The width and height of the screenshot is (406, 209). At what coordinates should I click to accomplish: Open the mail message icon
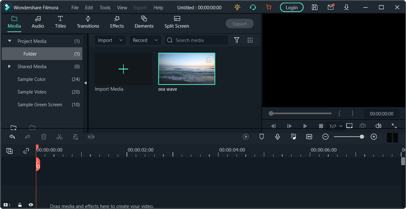click(x=331, y=7)
